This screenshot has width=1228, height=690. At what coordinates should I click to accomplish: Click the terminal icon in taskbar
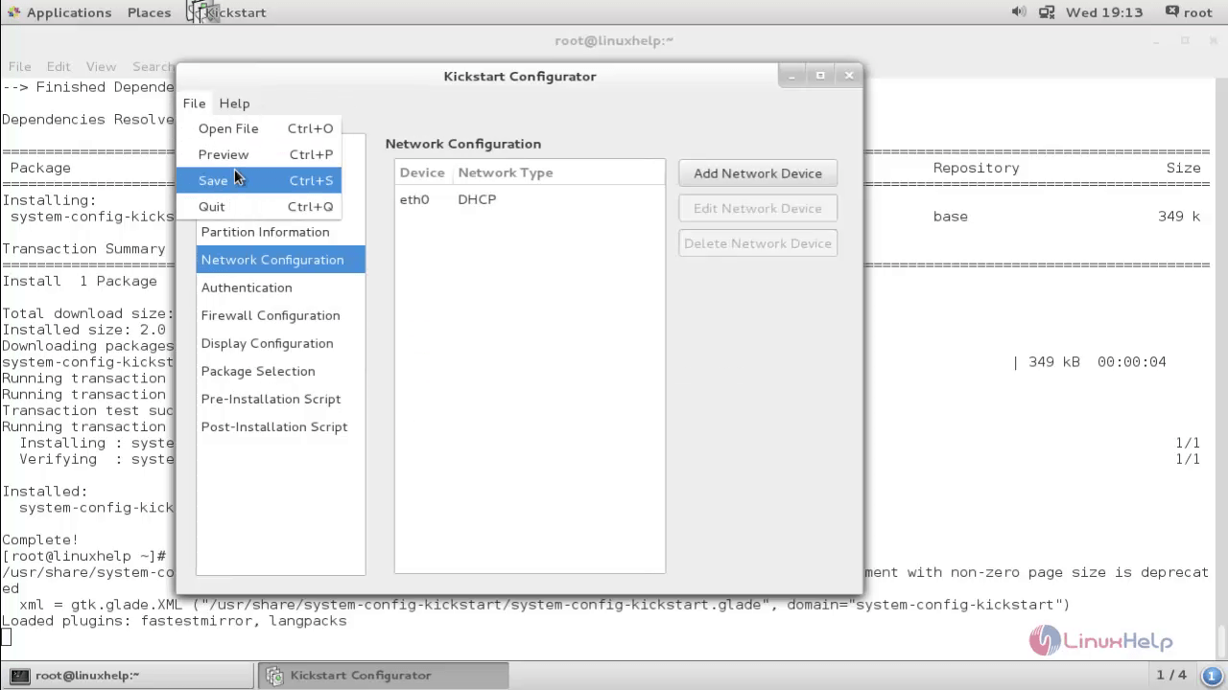pyautogui.click(x=19, y=675)
